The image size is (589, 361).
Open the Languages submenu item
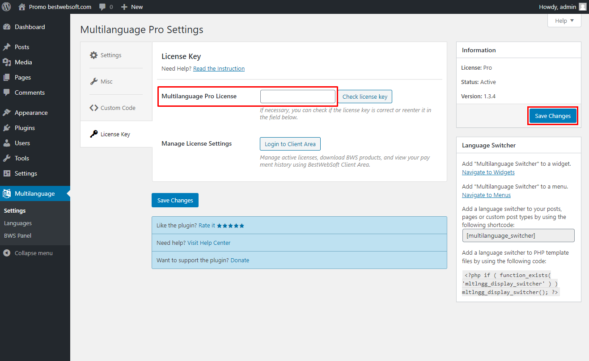pos(18,223)
